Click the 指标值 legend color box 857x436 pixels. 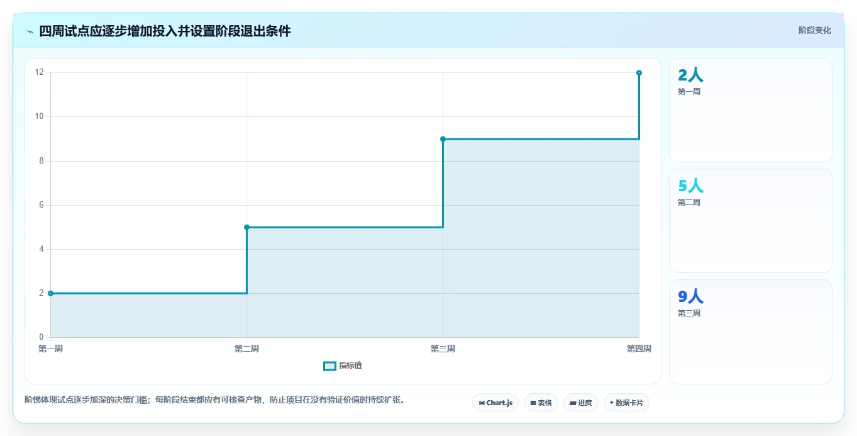point(329,366)
